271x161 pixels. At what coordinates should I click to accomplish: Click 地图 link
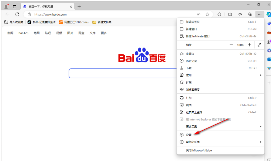[37, 33]
